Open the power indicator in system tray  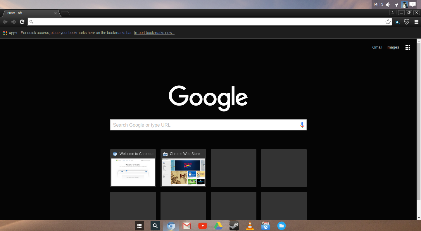[397, 4]
